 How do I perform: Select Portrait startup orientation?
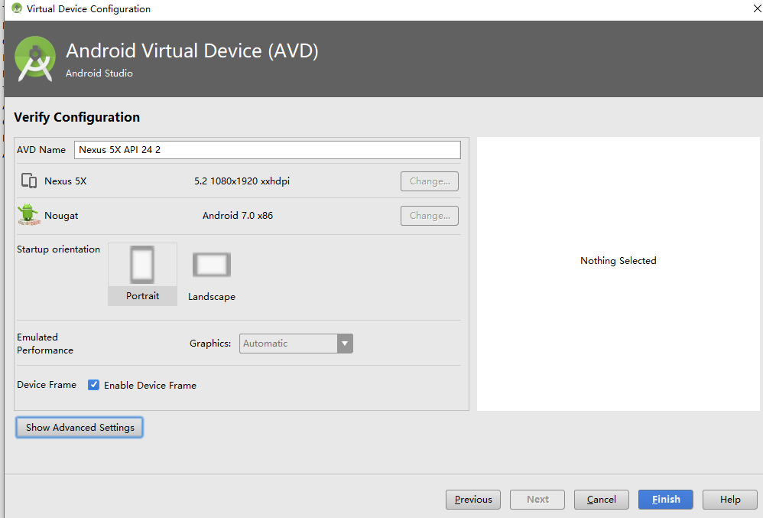tap(142, 274)
